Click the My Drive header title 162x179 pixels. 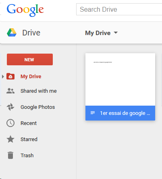click(98, 33)
